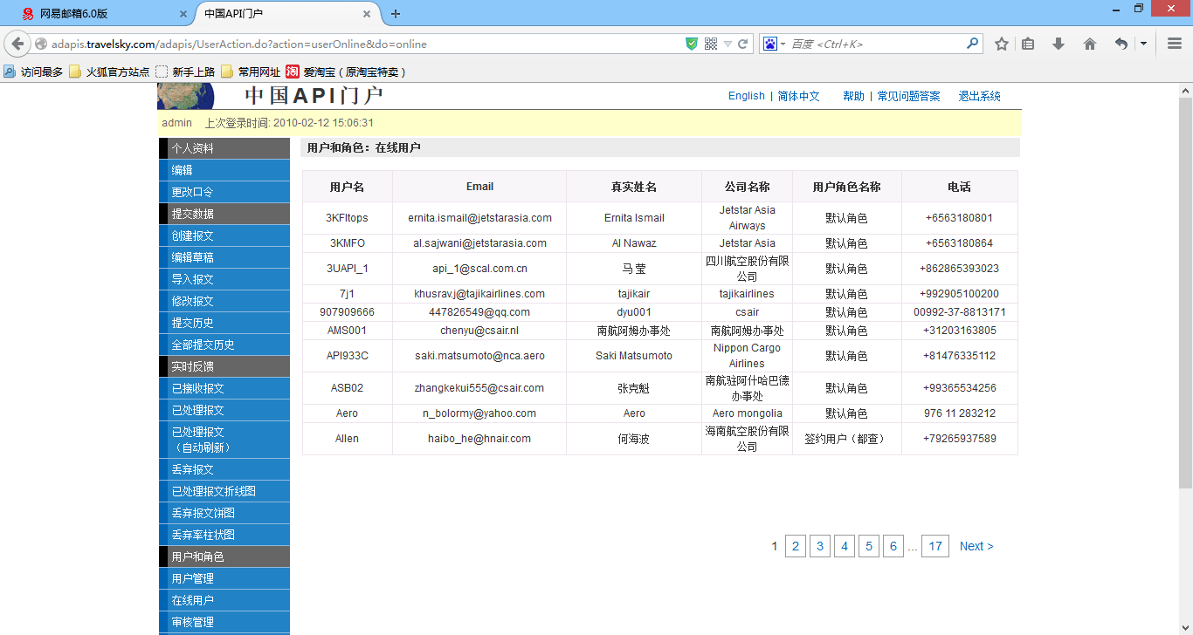Open 全部提交历史 in the sidebar
1193x635 pixels.
pyautogui.click(x=224, y=345)
